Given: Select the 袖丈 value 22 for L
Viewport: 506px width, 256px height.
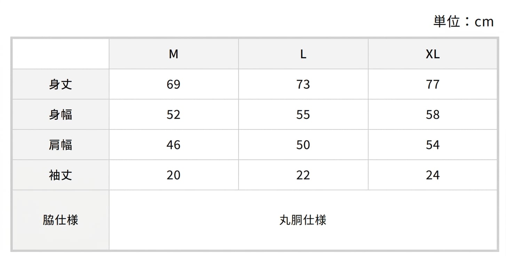Looking at the screenshot, I should (303, 175).
